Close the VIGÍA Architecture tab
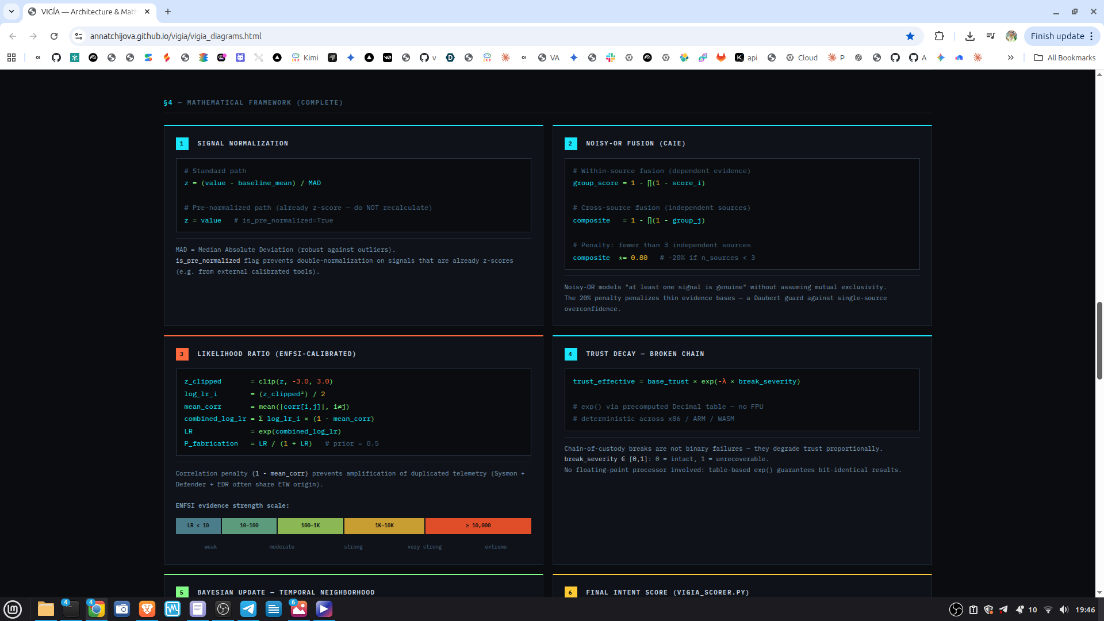 (147, 11)
